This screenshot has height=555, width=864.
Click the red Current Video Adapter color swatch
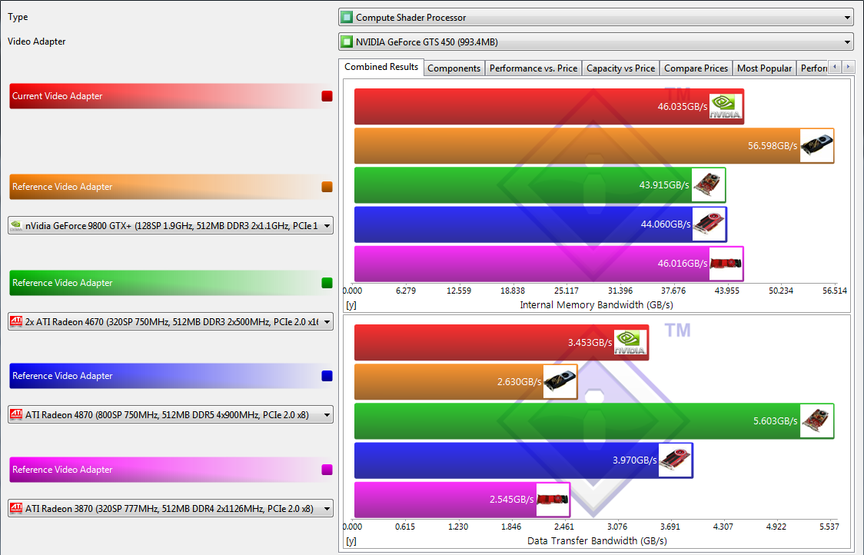click(327, 96)
